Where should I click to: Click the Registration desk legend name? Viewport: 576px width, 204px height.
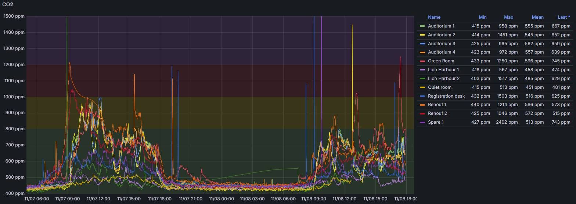[x=446, y=96]
